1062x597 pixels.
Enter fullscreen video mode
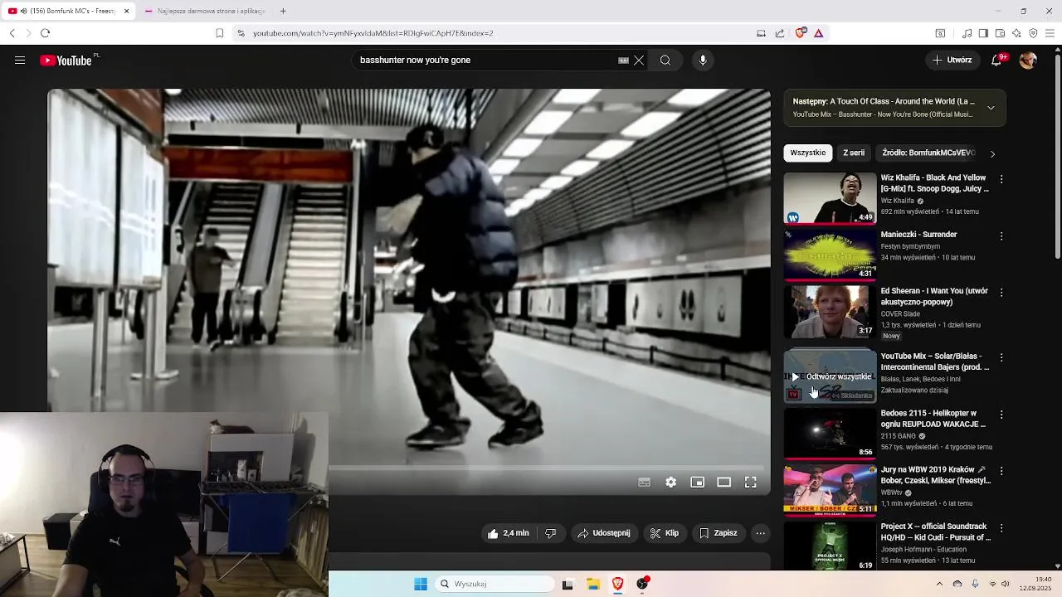tap(751, 483)
